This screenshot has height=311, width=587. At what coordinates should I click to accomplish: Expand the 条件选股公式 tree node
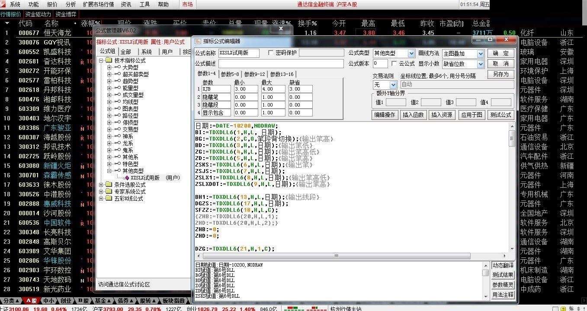coord(102,185)
